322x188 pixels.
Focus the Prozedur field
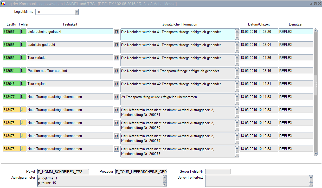[x=141, y=172]
